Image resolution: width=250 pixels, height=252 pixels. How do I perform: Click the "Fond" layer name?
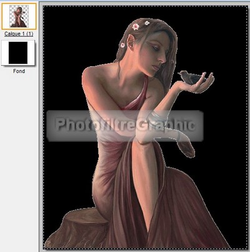pyautogui.click(x=19, y=71)
